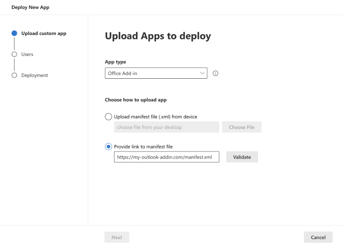Click the manifest URL input field
This screenshot has height=248, width=359.
166,157
